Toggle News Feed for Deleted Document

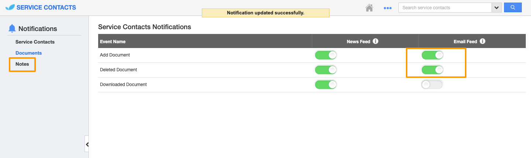tap(326, 70)
